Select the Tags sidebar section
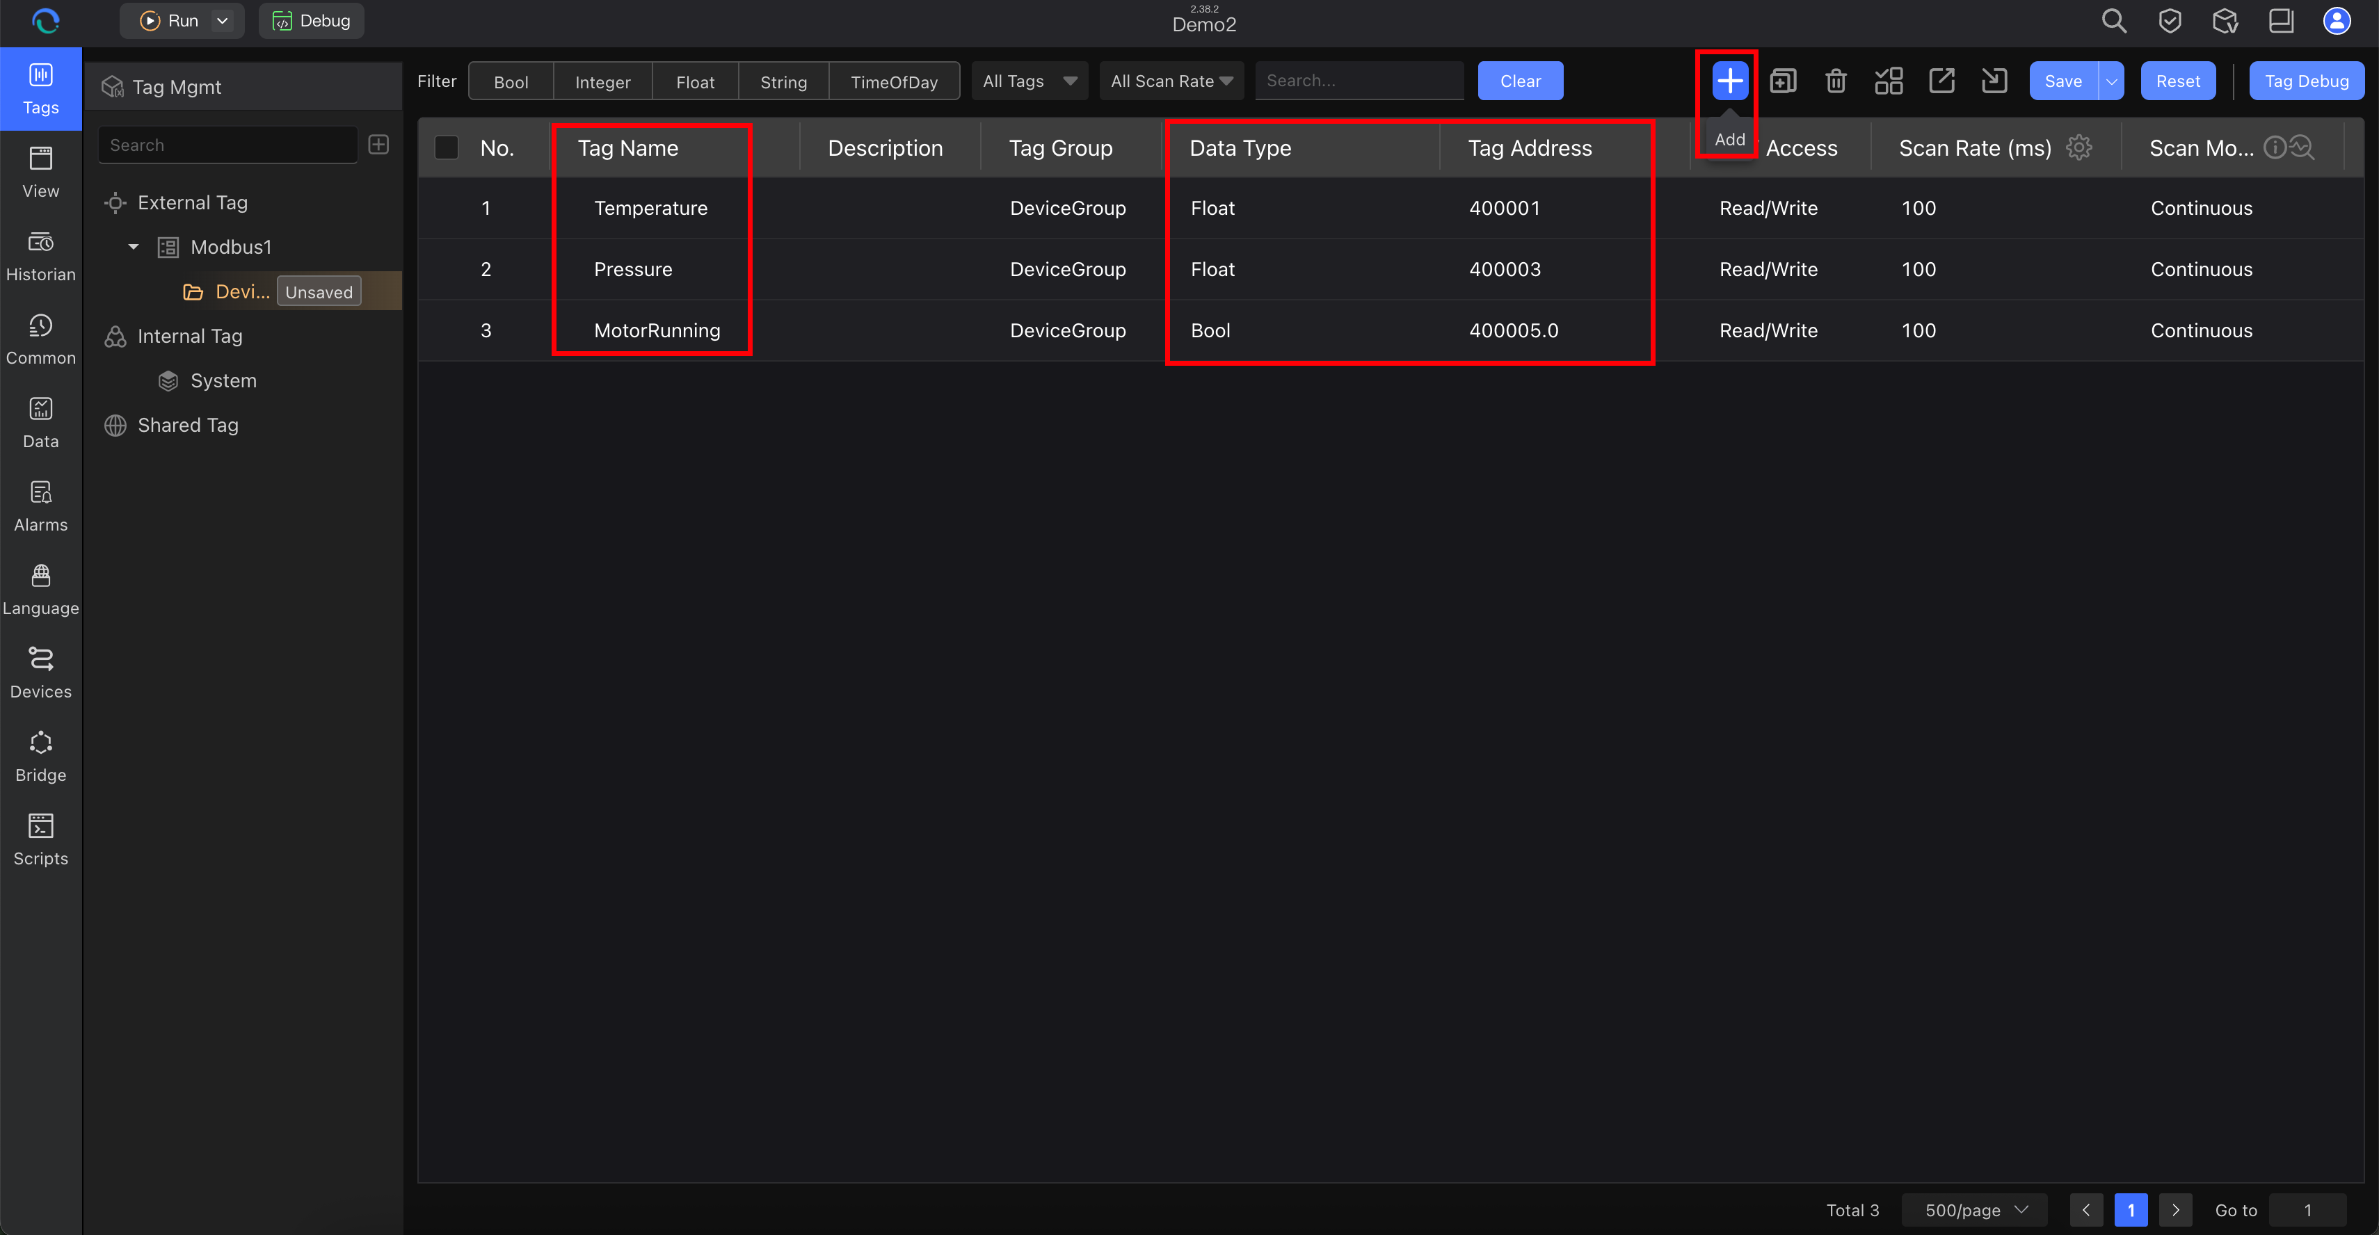The width and height of the screenshot is (2379, 1235). coord(40,90)
